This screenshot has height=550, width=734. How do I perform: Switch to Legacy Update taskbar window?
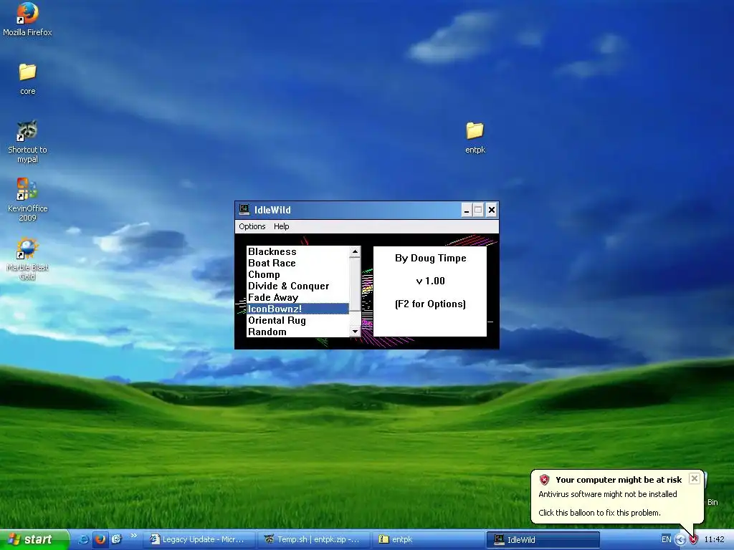(x=200, y=540)
